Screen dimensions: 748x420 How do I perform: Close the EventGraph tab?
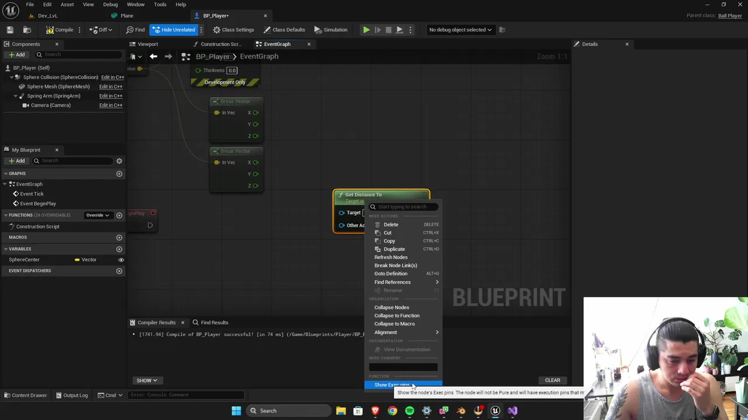309,44
